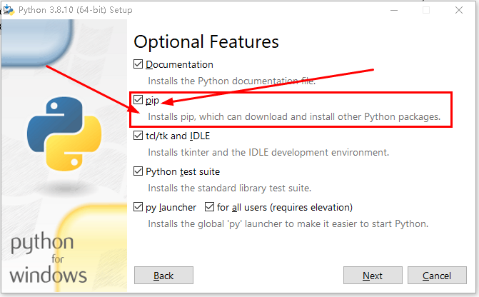The image size is (479, 297).
Task: Toggle the pip checkbox
Action: pyautogui.click(x=138, y=100)
